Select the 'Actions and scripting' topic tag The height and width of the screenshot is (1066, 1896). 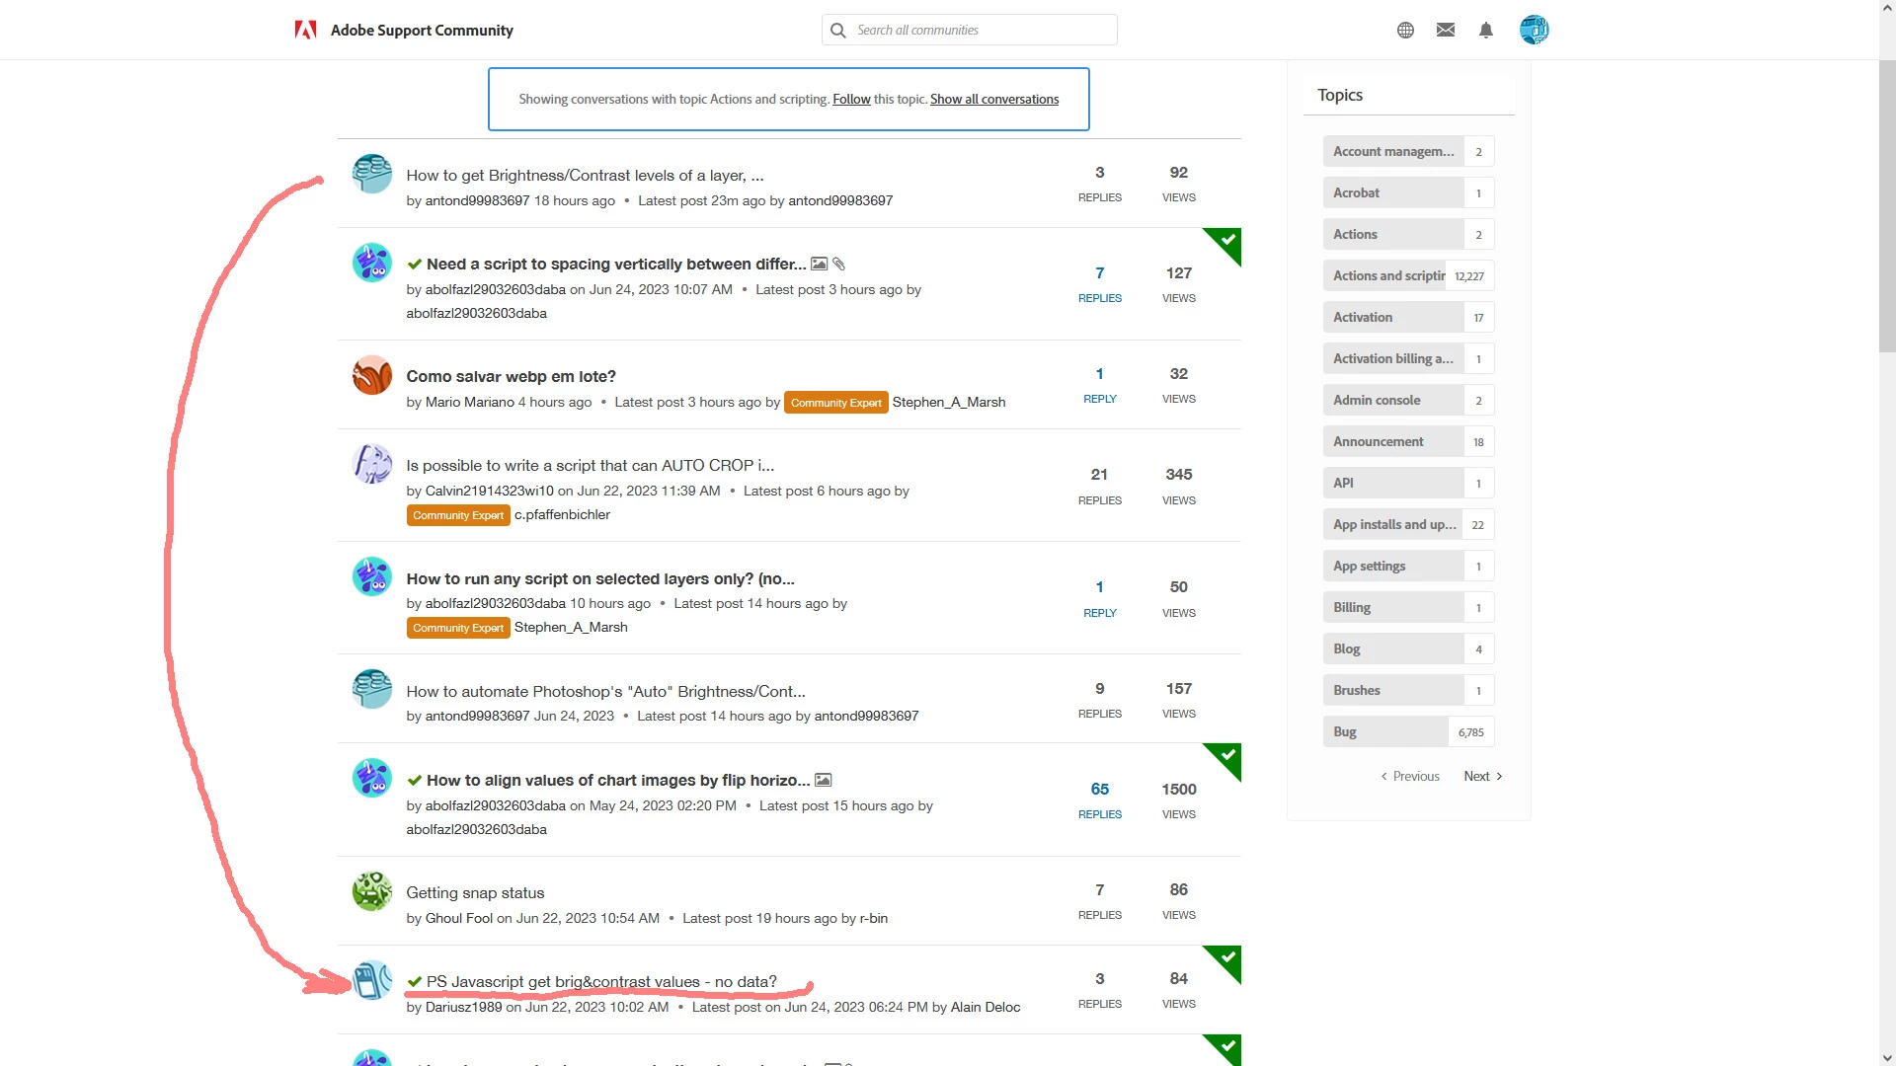click(x=1388, y=275)
